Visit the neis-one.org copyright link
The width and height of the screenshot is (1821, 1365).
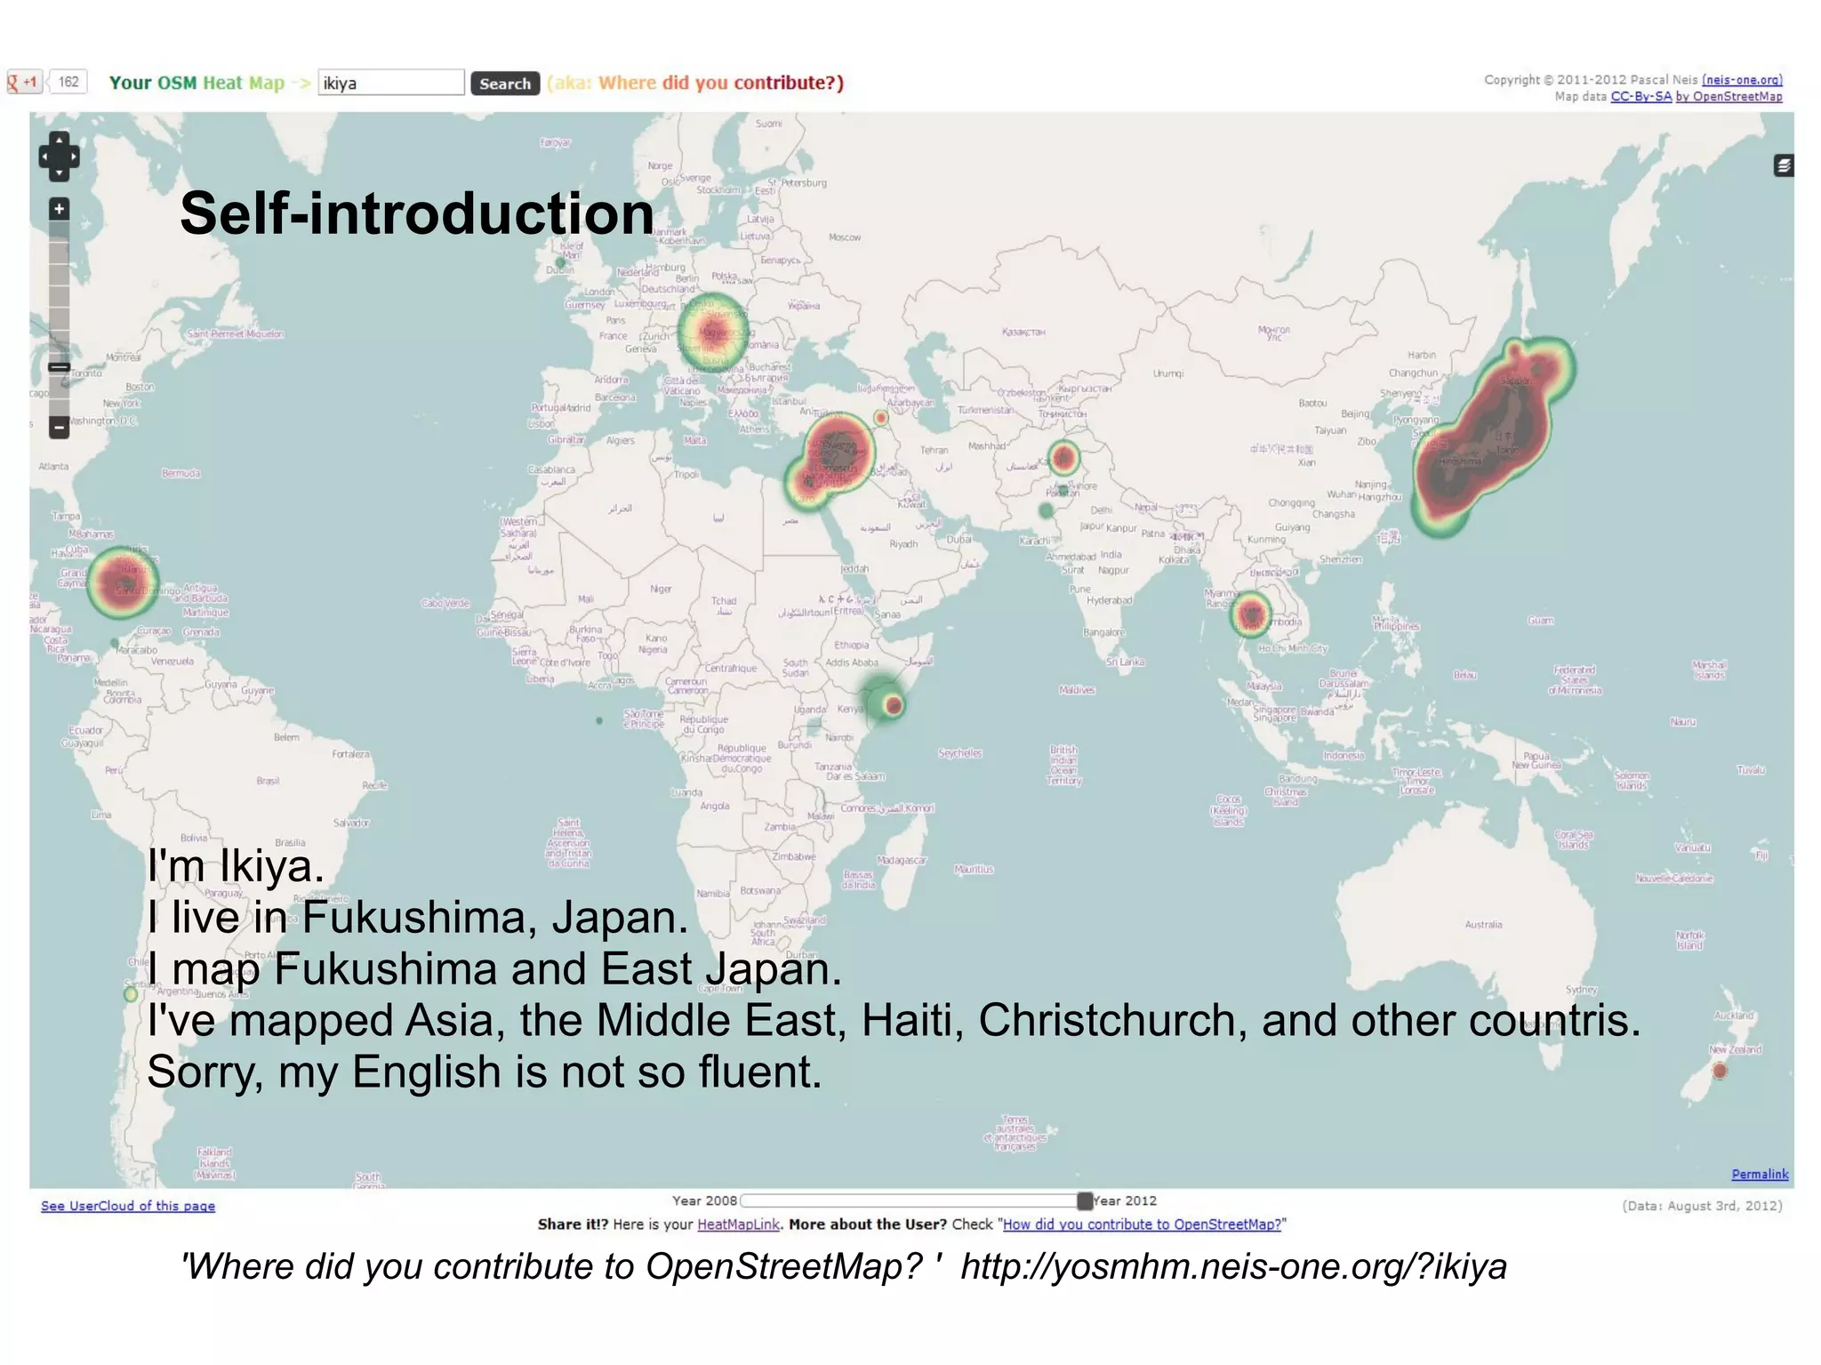(x=1741, y=80)
